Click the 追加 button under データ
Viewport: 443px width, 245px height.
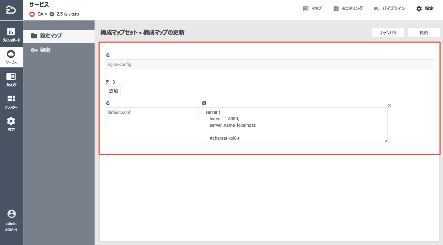113,91
